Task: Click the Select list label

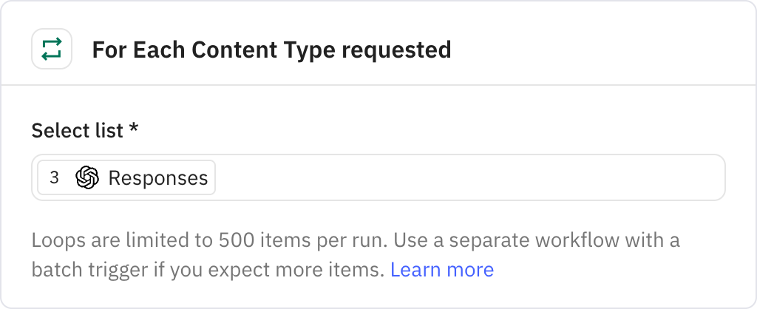Action: click(77, 130)
